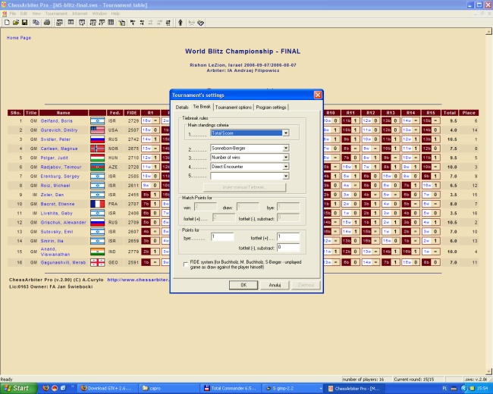Click the Total column header

(x=449, y=113)
